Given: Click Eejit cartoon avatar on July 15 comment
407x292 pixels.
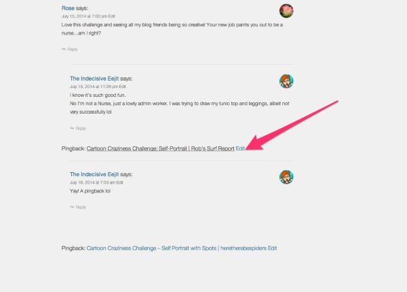Looking at the screenshot, I should (286, 81).
